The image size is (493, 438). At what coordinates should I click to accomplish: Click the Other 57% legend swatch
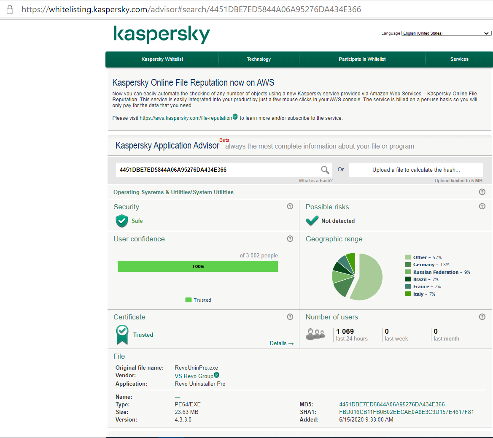(408, 257)
